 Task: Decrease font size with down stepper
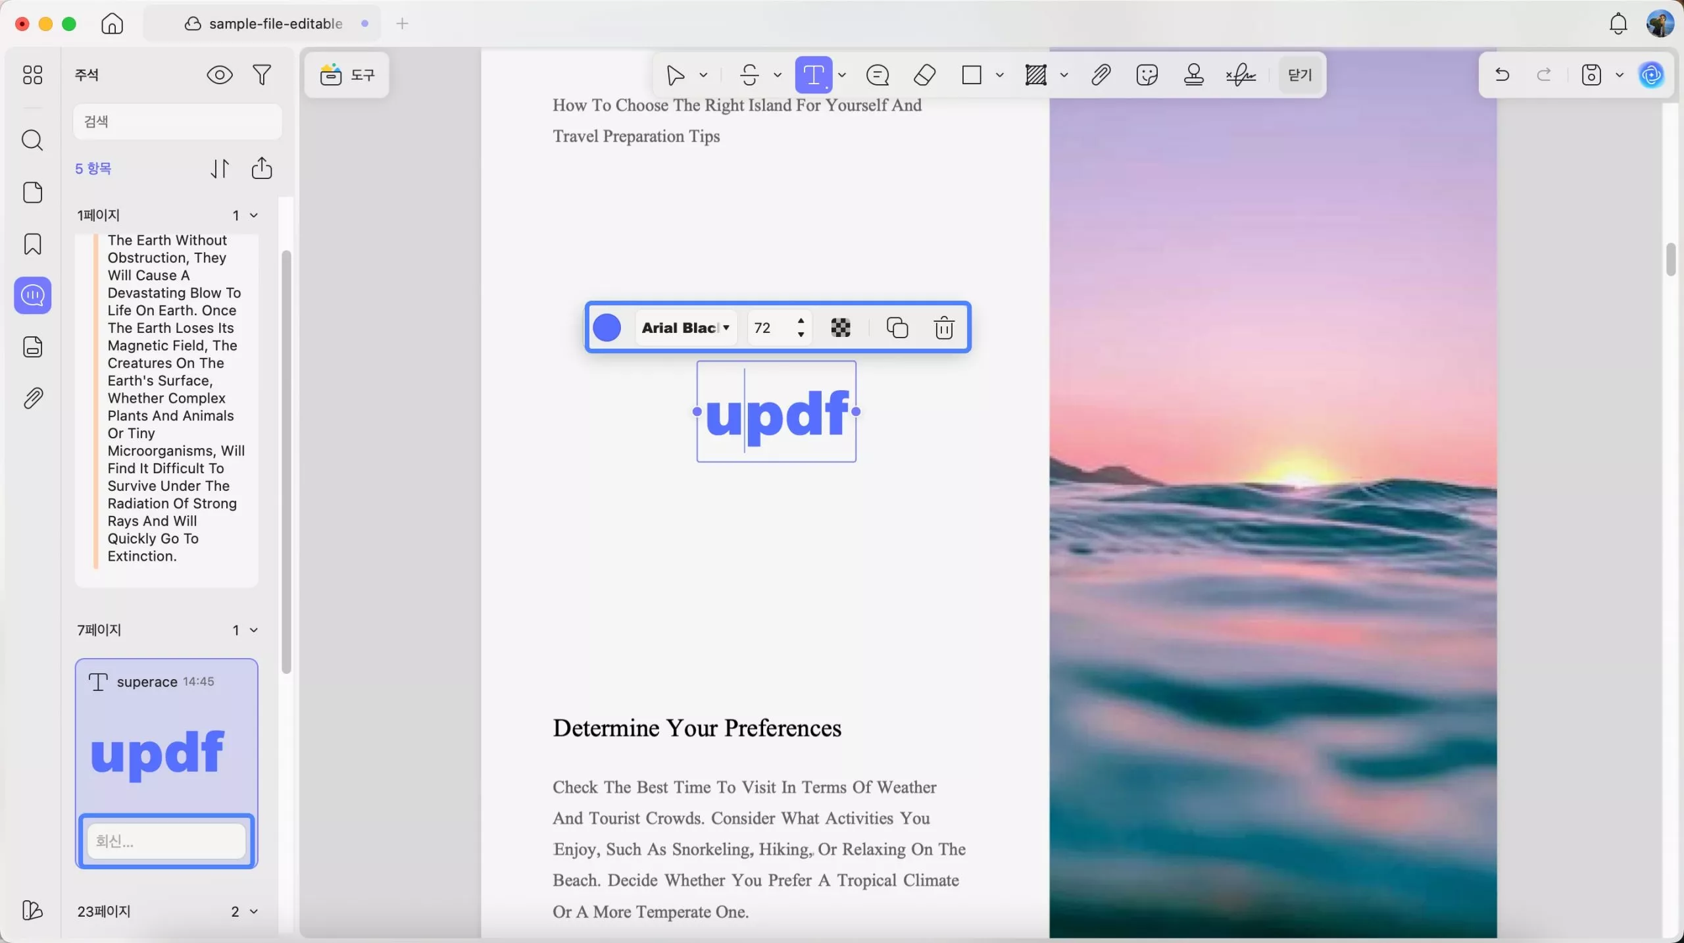tap(801, 335)
